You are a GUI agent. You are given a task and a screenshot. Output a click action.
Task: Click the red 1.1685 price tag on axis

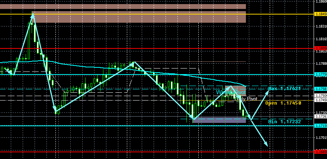(320, 152)
